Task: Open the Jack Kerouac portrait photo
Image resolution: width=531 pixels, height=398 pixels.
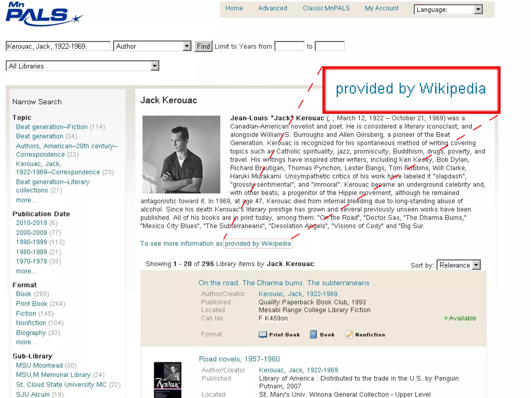Action: click(x=181, y=154)
